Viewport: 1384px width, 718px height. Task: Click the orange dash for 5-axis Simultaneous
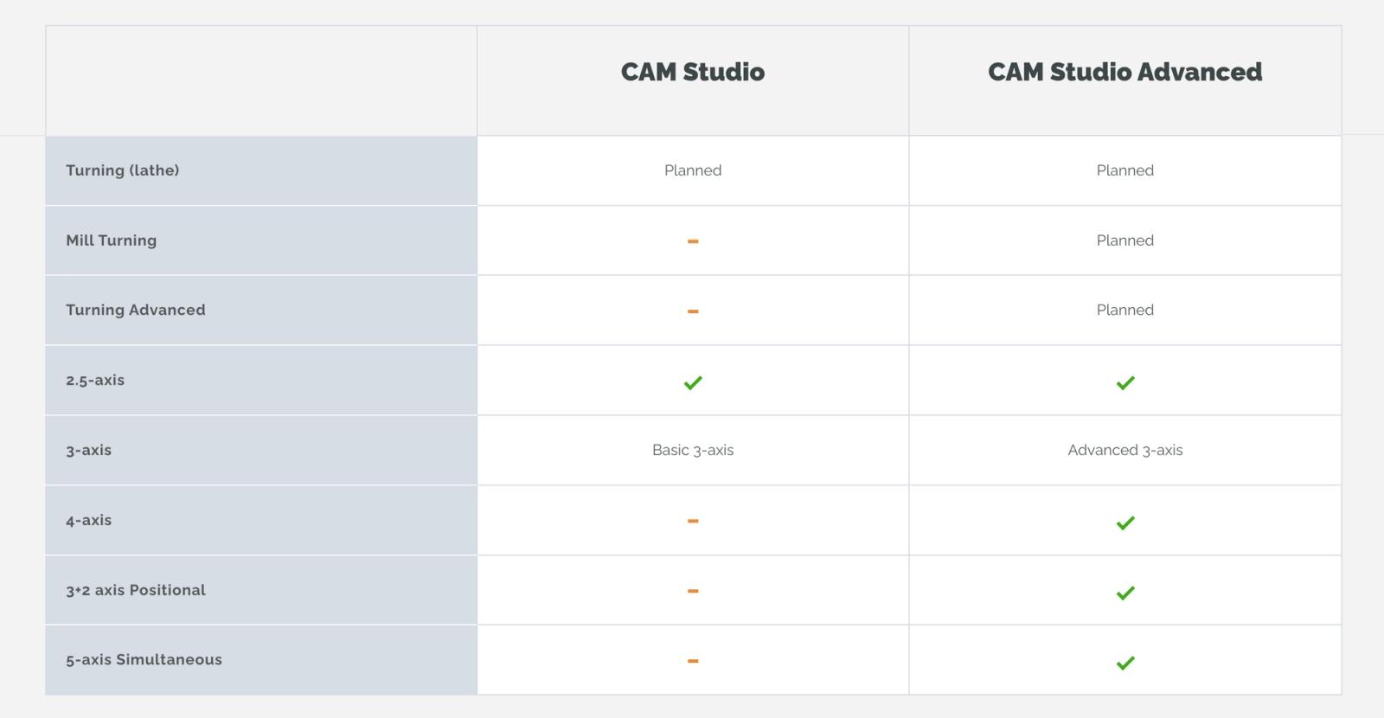click(693, 661)
